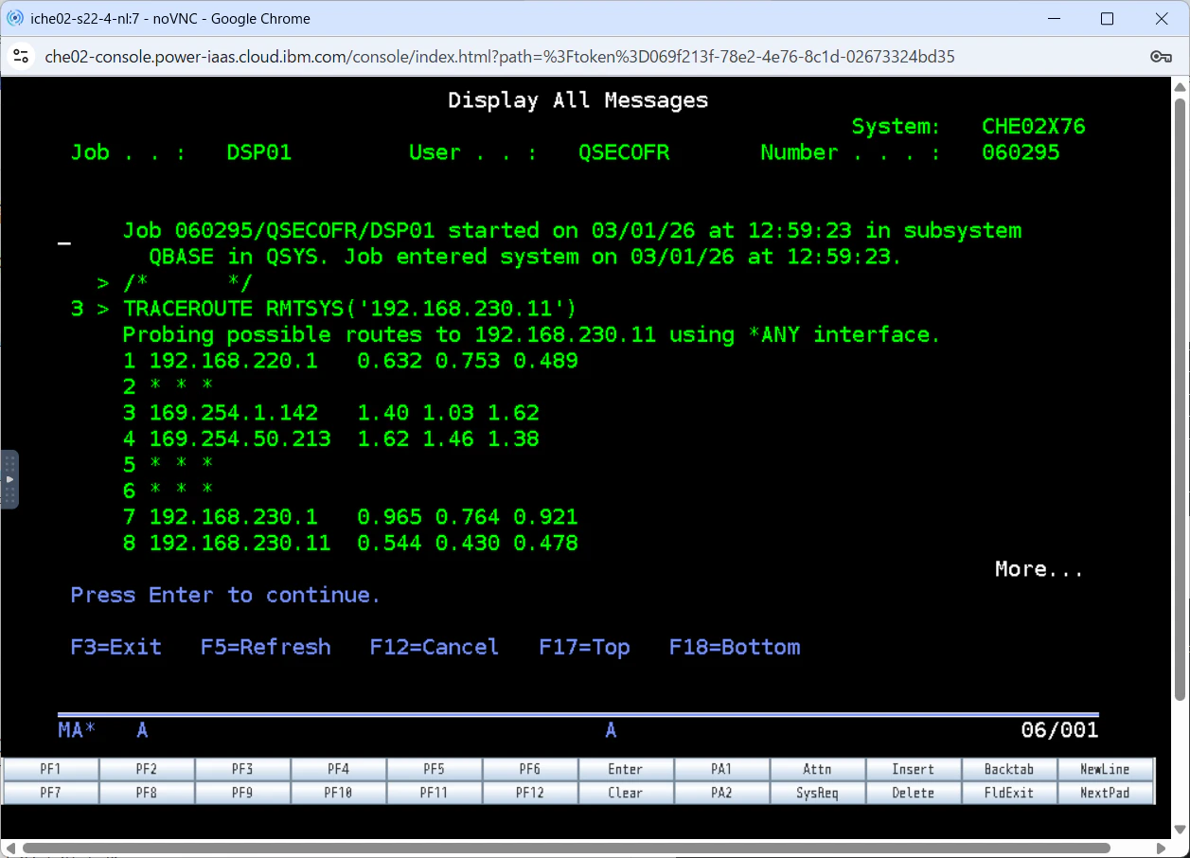Click the horizontal scrollbar thumb

566,848
